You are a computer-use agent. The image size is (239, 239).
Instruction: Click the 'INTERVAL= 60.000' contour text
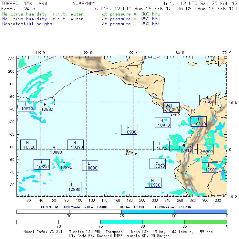click(x=173, y=207)
